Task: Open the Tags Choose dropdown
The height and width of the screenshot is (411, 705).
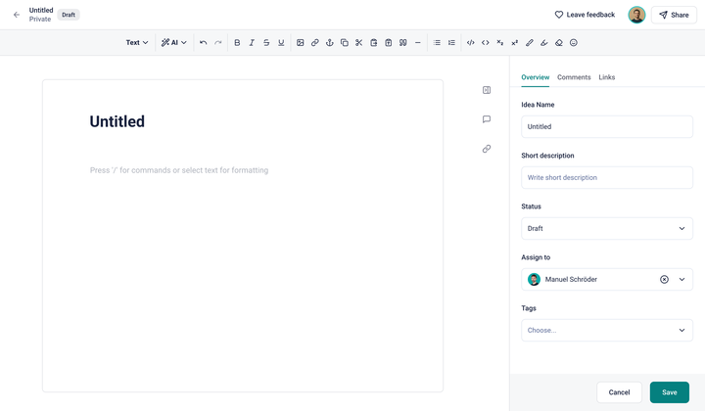Action: pyautogui.click(x=606, y=330)
